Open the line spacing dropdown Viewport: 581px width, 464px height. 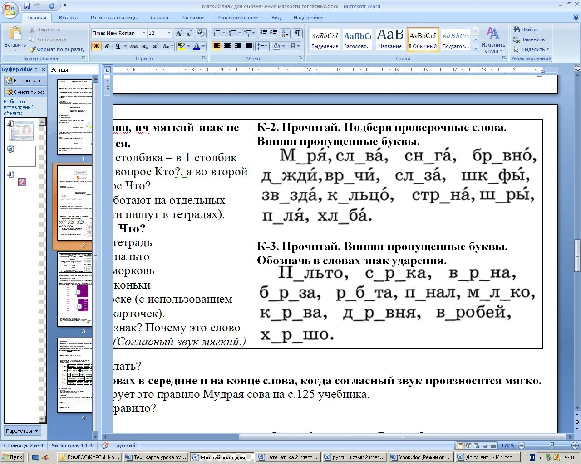262,46
